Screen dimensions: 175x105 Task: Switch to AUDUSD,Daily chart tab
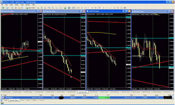point(39,92)
